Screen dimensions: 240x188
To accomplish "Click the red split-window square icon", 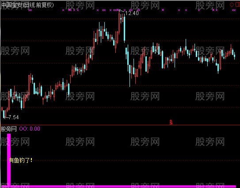I will coord(238,4).
